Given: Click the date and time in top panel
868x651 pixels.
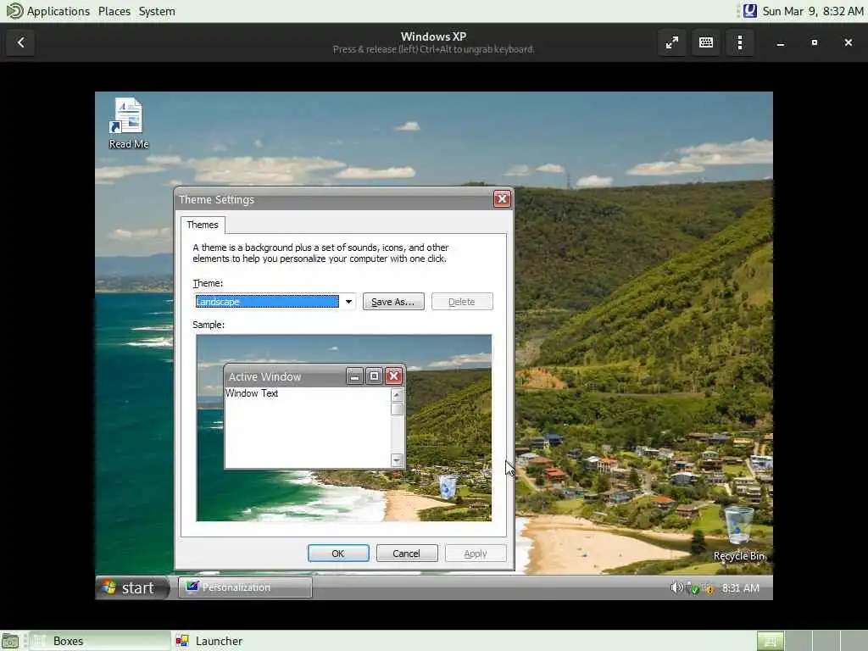Looking at the screenshot, I should (813, 11).
